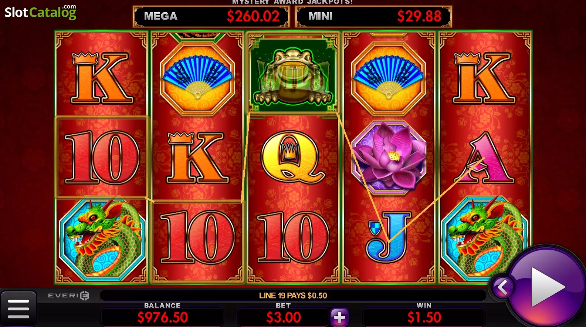Click the Line 19 pays message bar
The width and height of the screenshot is (586, 327).
[293, 296]
